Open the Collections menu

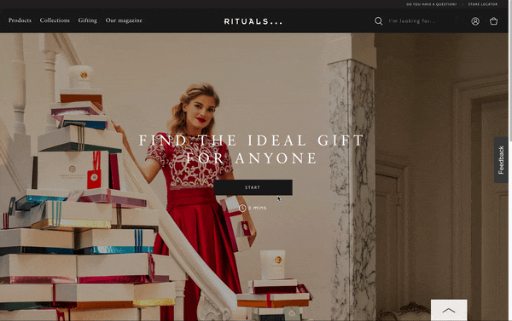(55, 20)
